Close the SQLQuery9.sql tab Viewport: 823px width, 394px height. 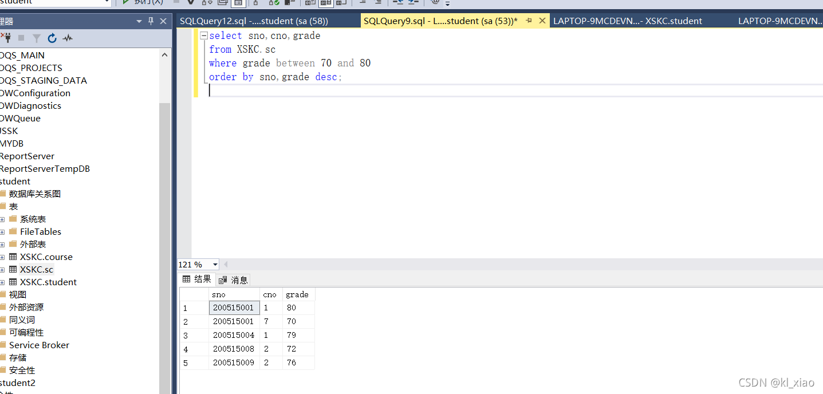pyautogui.click(x=543, y=21)
